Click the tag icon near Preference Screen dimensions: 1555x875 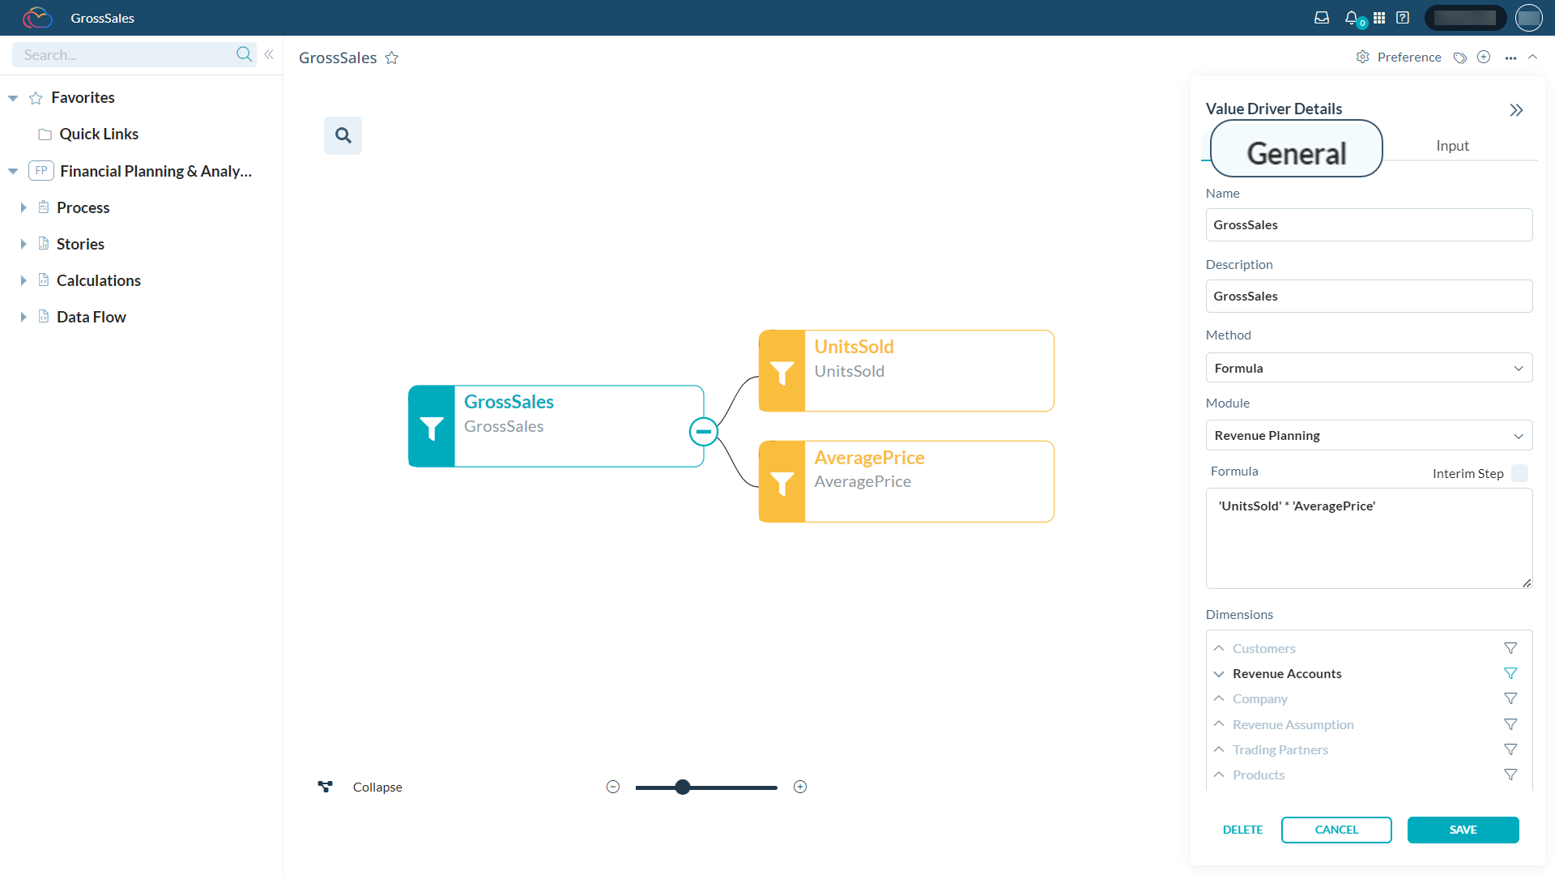(1460, 58)
